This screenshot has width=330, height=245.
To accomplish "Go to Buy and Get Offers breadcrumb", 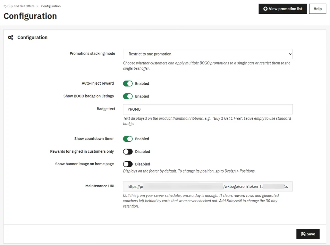I will pos(21,6).
